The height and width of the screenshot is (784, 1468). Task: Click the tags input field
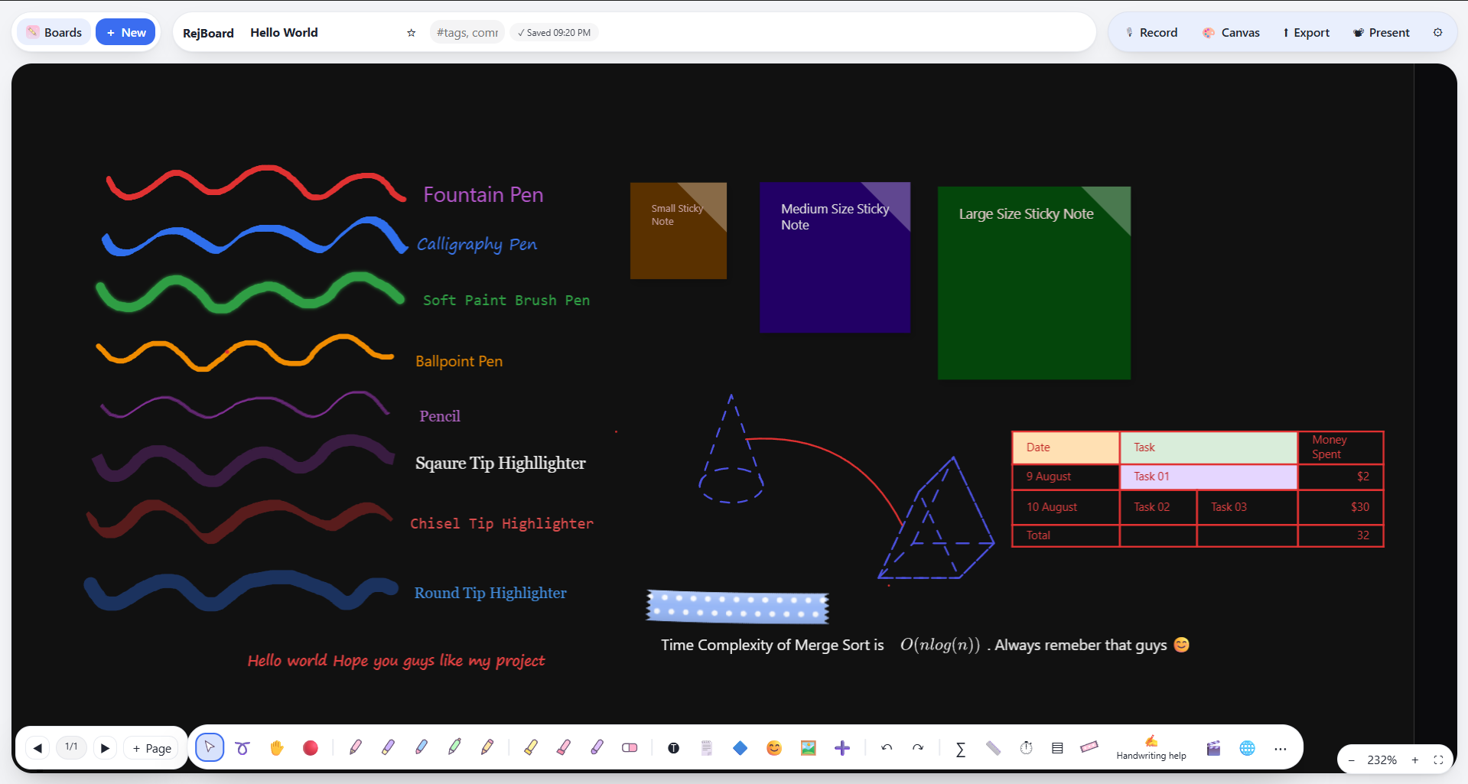tap(467, 32)
